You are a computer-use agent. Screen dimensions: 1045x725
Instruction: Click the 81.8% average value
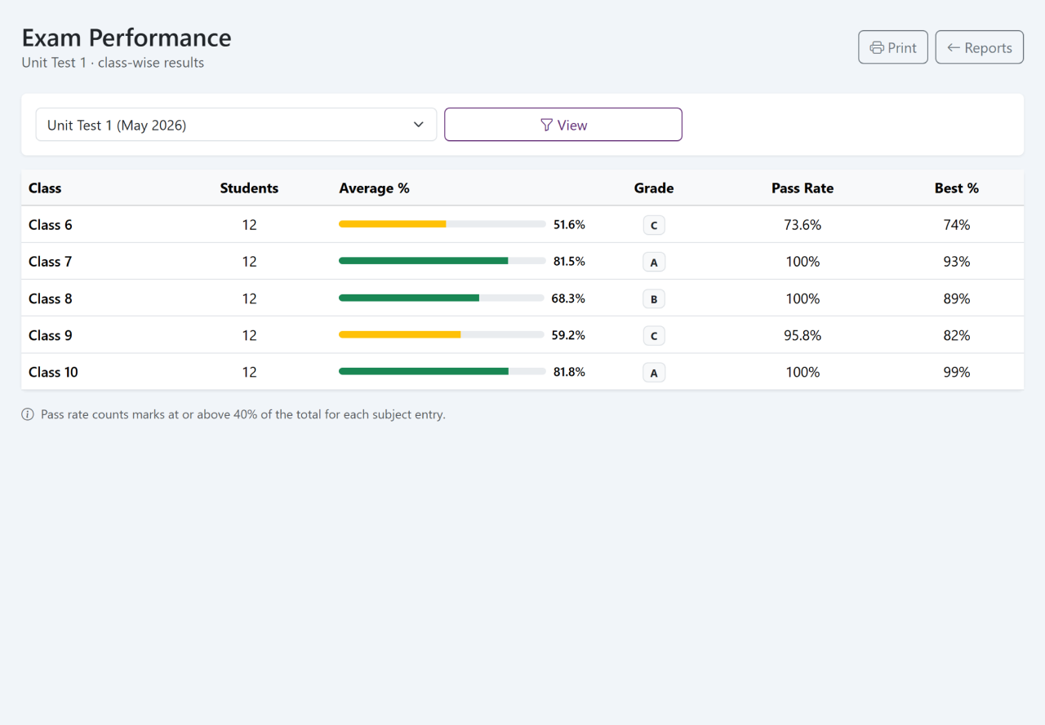[x=569, y=372]
